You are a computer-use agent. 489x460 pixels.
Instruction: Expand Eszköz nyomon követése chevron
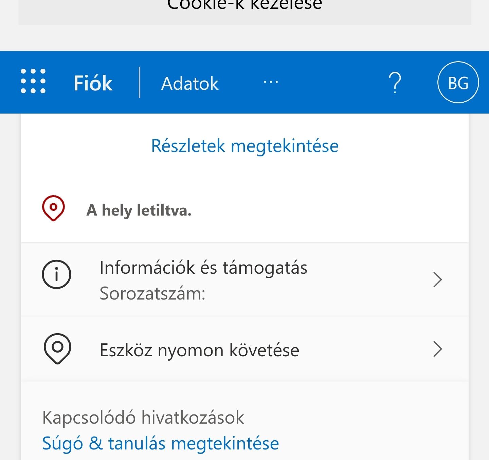pyautogui.click(x=437, y=349)
